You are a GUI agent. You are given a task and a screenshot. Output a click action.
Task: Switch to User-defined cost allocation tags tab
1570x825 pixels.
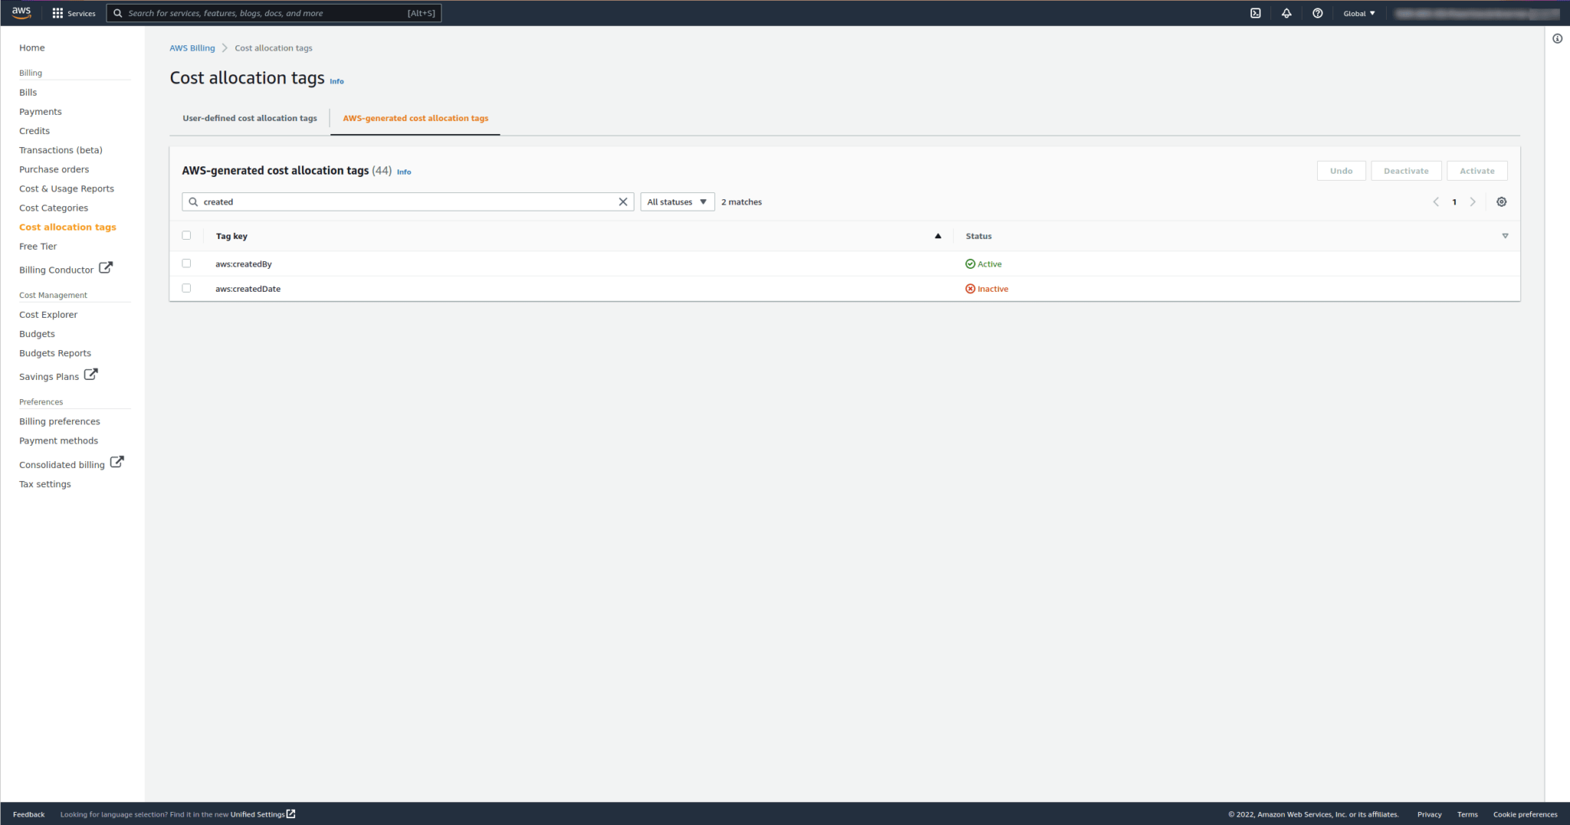[x=249, y=118]
